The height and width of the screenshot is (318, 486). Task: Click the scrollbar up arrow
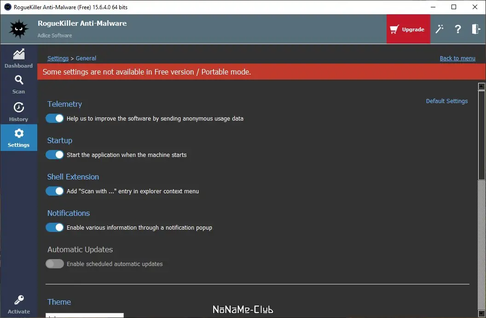481,86
